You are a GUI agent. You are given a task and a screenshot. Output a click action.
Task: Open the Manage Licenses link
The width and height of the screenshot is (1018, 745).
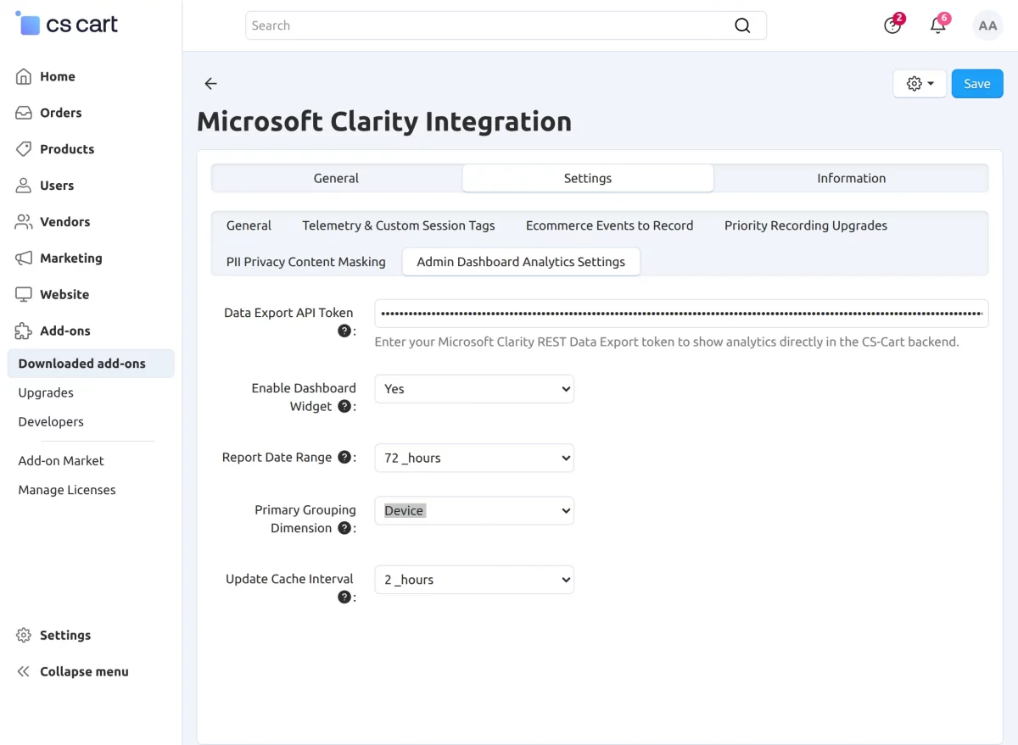pos(67,490)
